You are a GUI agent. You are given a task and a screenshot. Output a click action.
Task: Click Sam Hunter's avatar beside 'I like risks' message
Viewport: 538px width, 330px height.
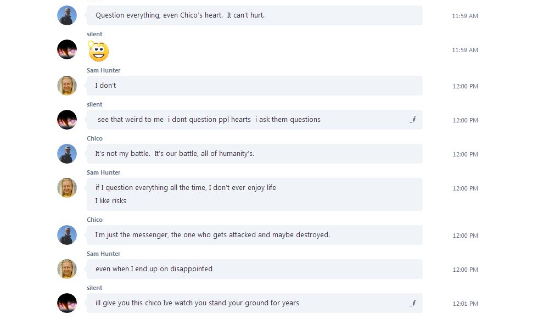point(67,188)
